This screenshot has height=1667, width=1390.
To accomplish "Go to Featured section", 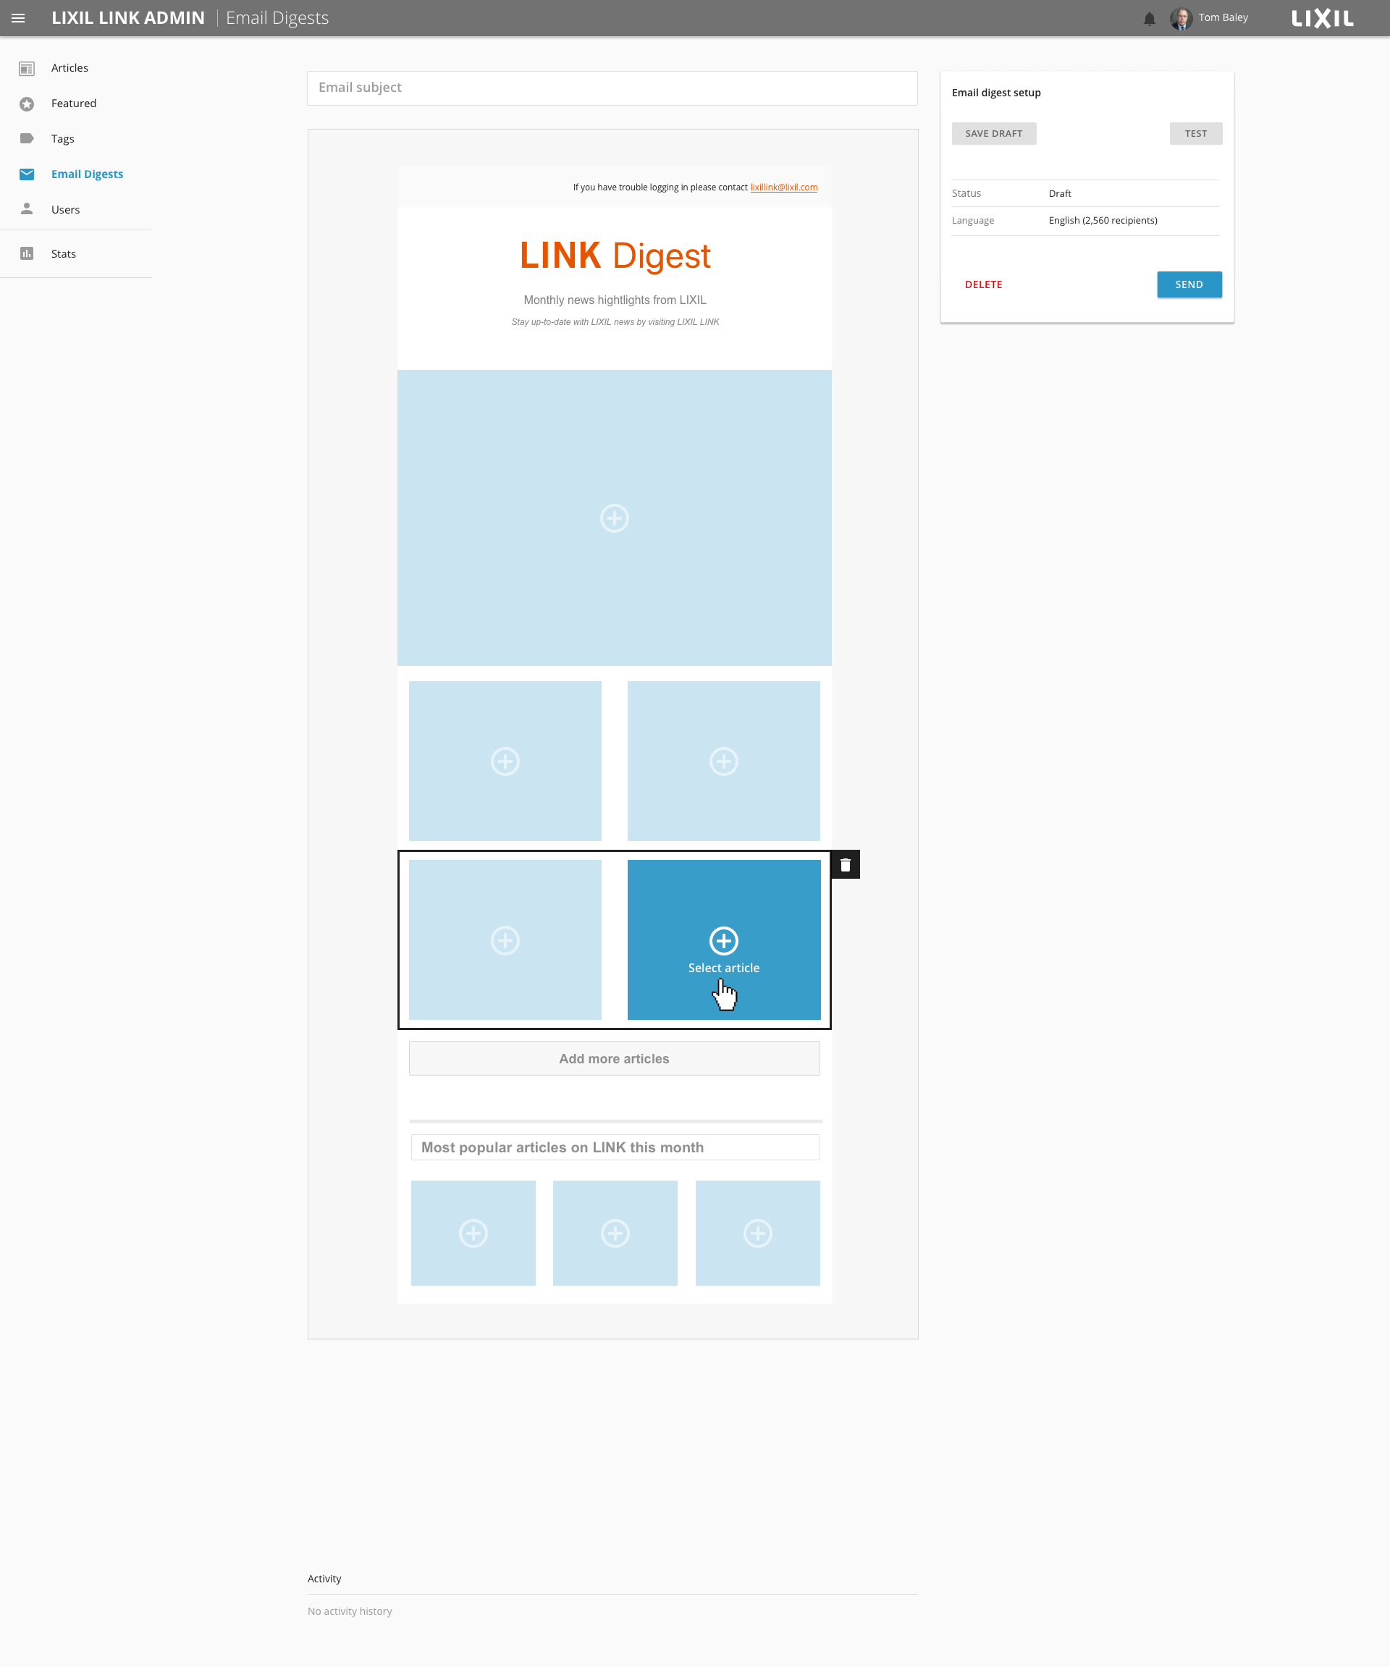I will pyautogui.click(x=74, y=104).
